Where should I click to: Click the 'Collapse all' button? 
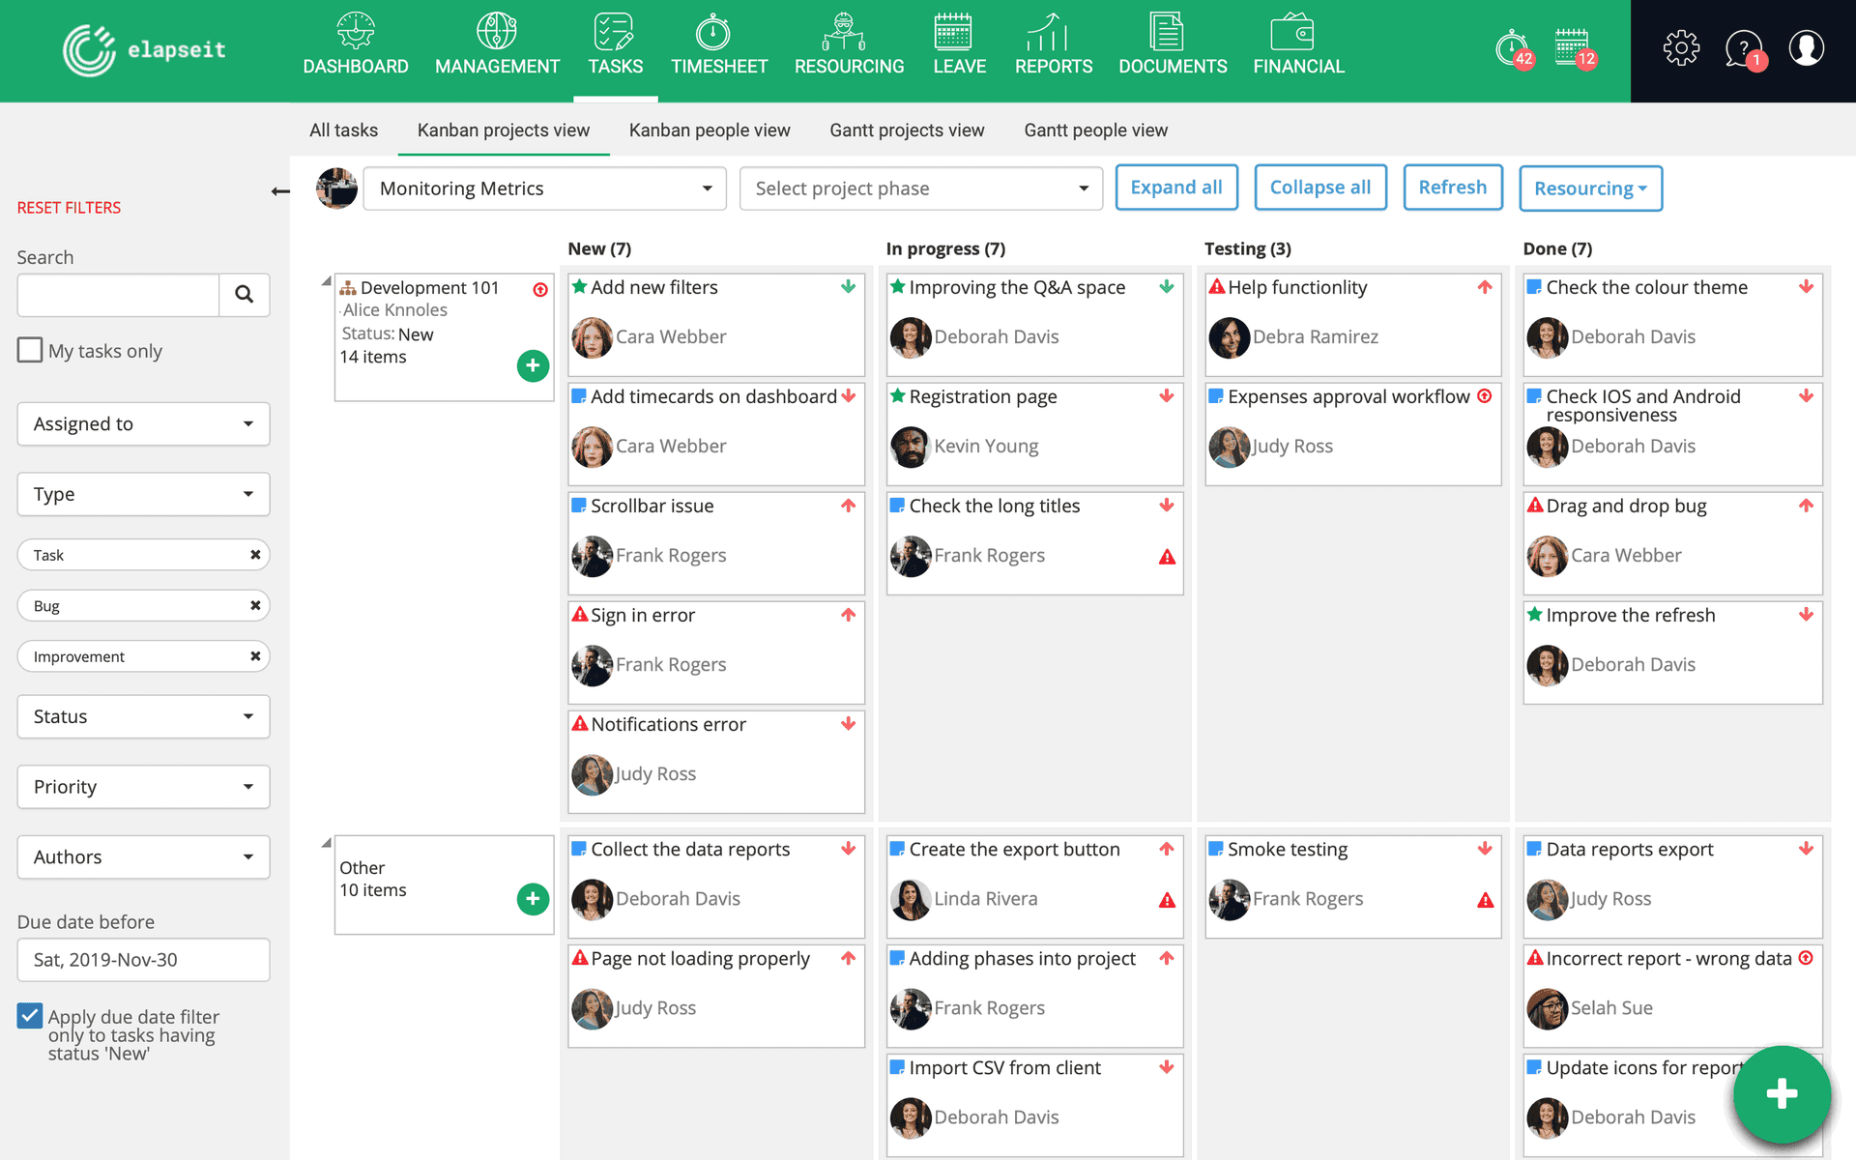click(x=1319, y=188)
